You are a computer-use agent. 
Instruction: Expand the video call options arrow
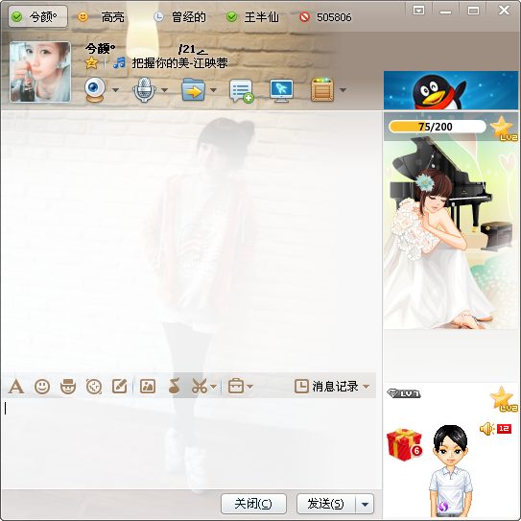point(116,90)
